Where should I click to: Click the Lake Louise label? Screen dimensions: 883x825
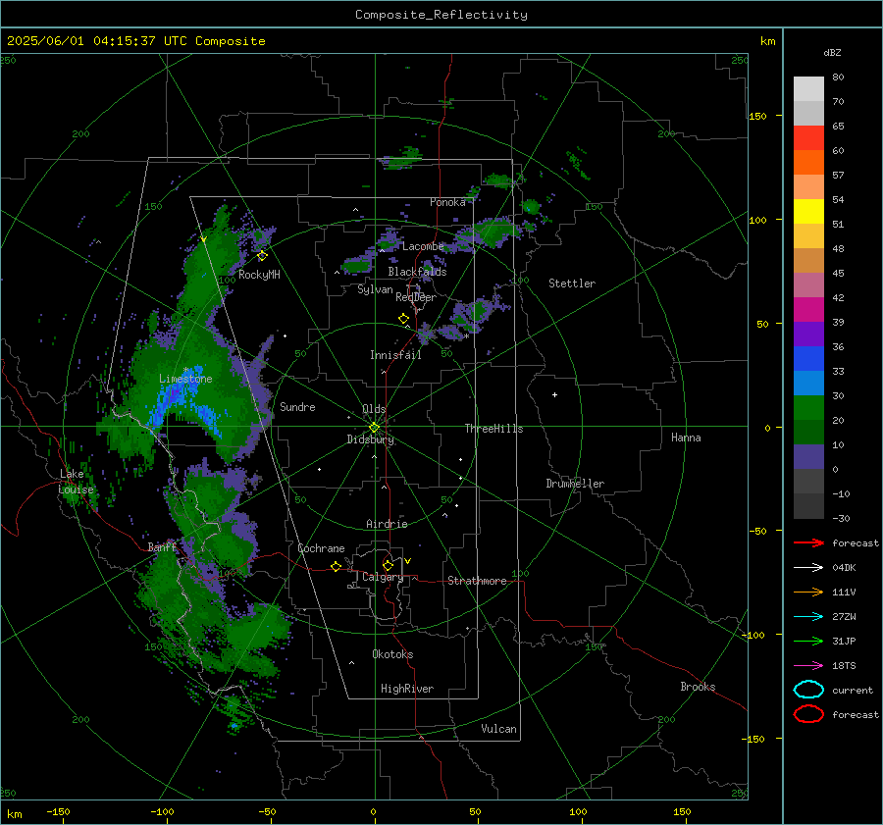(x=76, y=482)
